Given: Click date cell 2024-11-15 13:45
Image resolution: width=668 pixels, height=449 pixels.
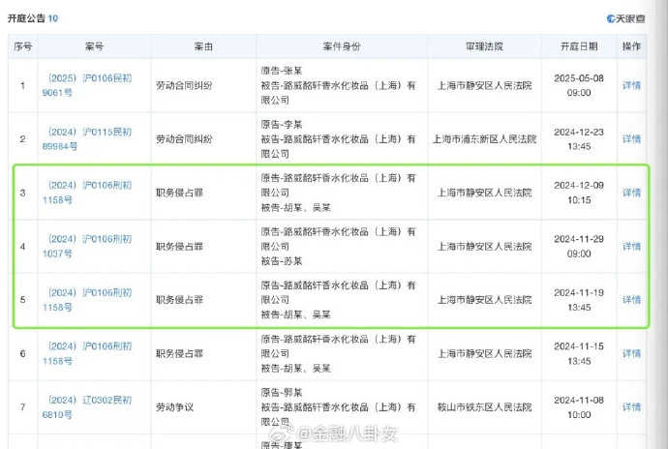Looking at the screenshot, I should [x=579, y=353].
